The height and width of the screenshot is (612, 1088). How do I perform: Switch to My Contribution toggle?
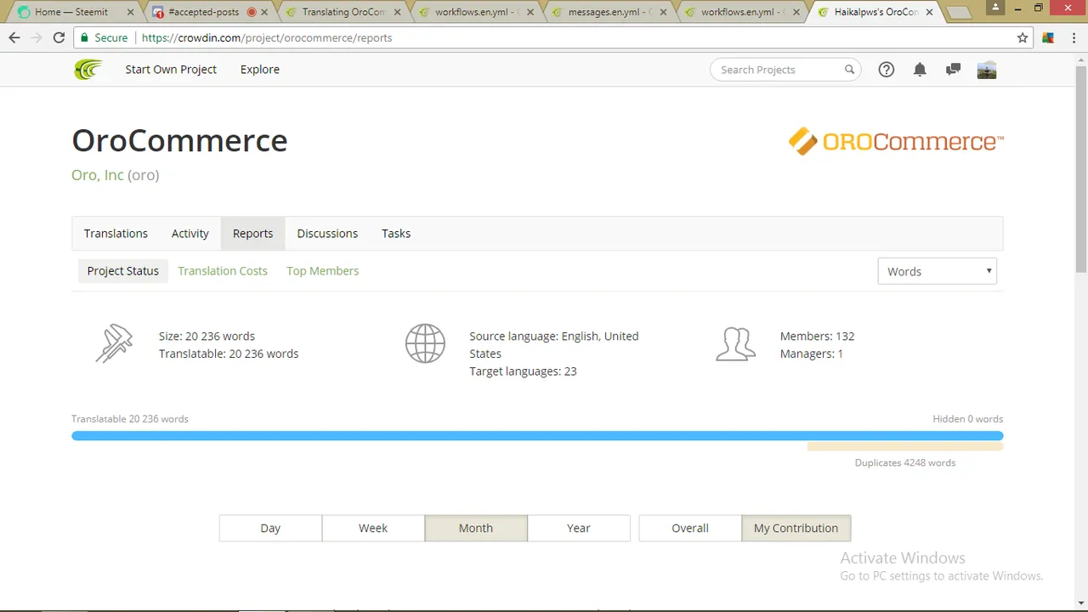coord(796,528)
